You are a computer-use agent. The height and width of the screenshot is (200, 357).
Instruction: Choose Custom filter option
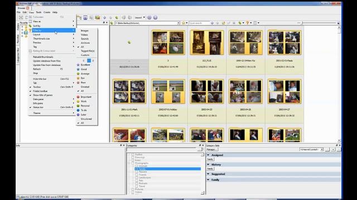[x=87, y=55]
